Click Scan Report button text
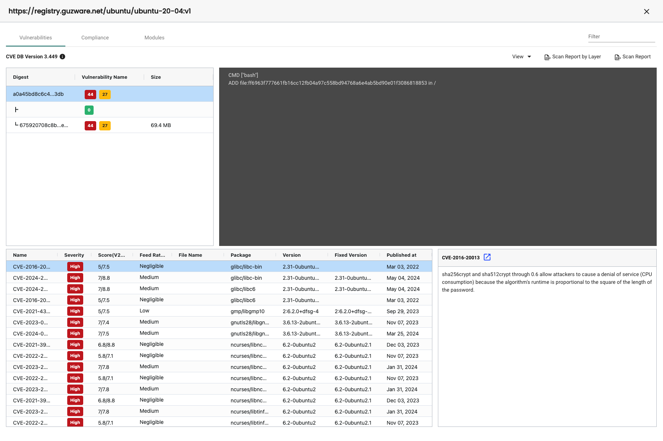Screen dimensions: 663x441 click(637, 56)
